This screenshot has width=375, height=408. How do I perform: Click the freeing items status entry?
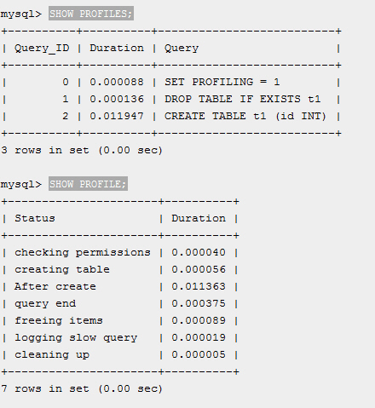pos(59,320)
